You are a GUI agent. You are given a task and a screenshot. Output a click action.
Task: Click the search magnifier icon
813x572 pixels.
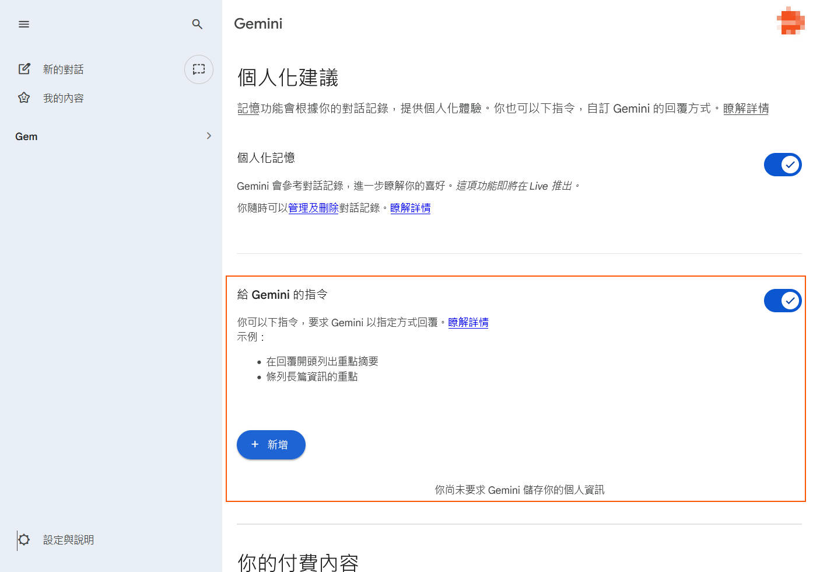[197, 24]
